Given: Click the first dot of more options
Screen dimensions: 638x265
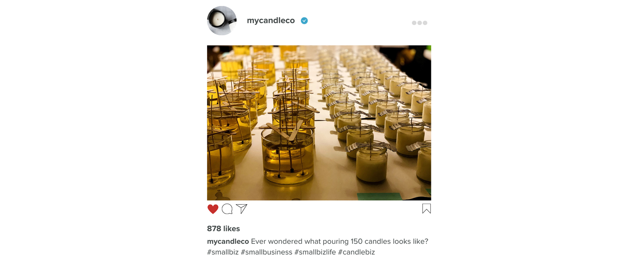Looking at the screenshot, I should pyautogui.click(x=414, y=23).
